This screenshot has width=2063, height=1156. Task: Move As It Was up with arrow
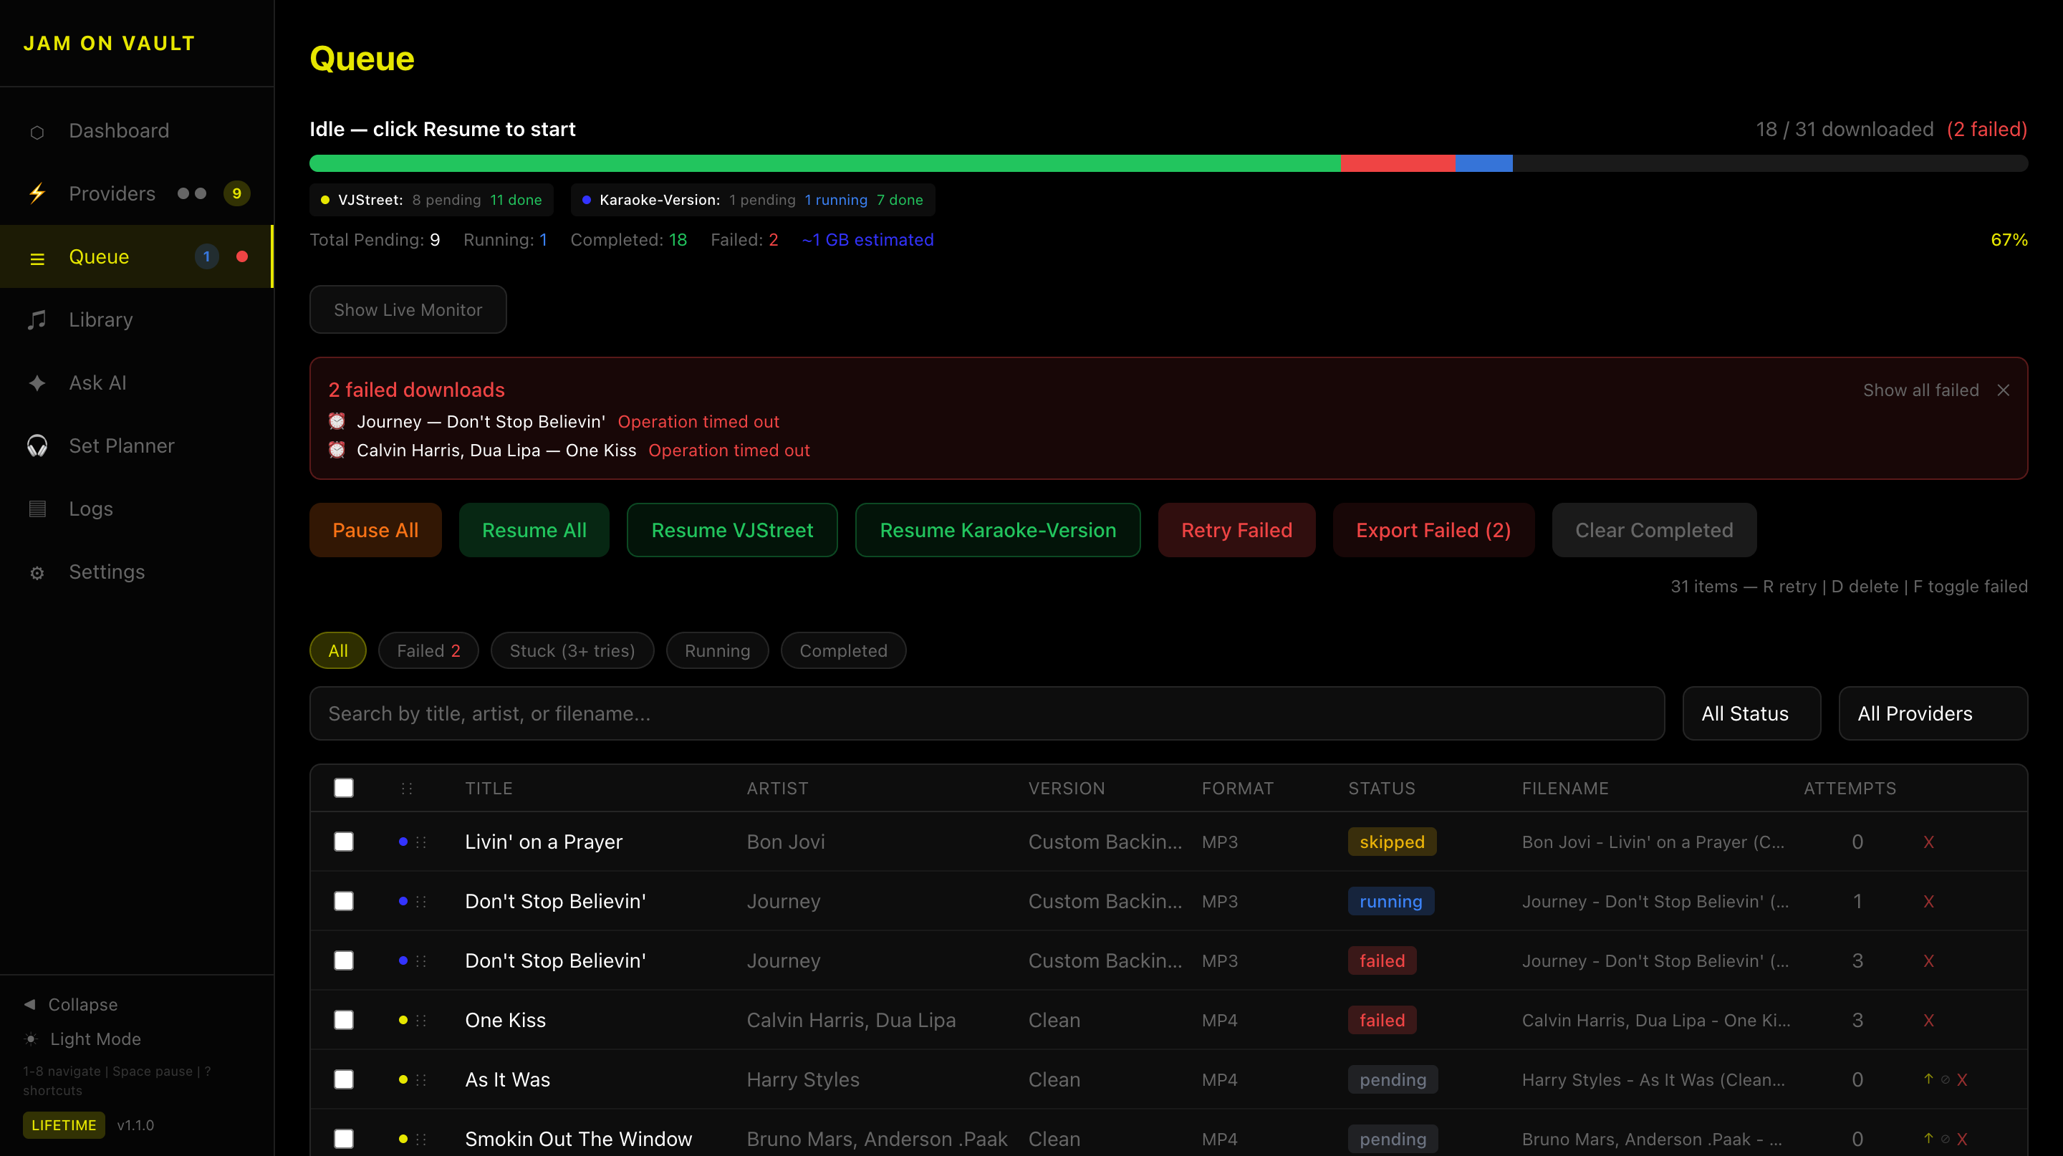click(1928, 1079)
